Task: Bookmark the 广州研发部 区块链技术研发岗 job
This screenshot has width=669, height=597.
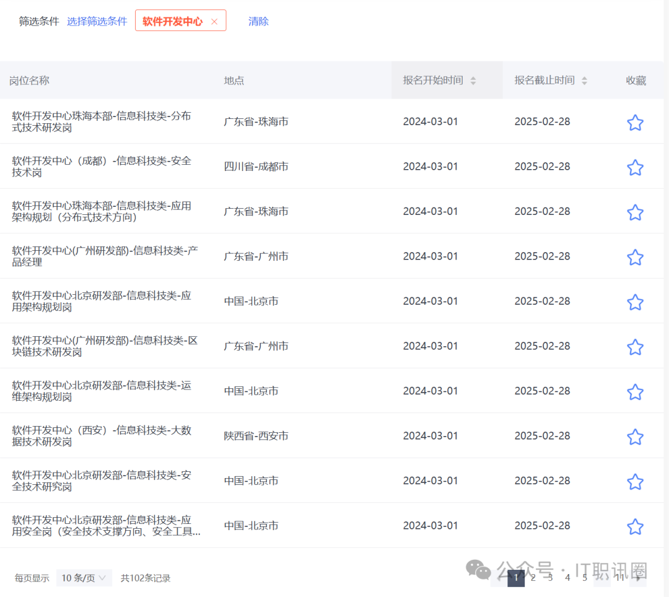Action: (635, 347)
